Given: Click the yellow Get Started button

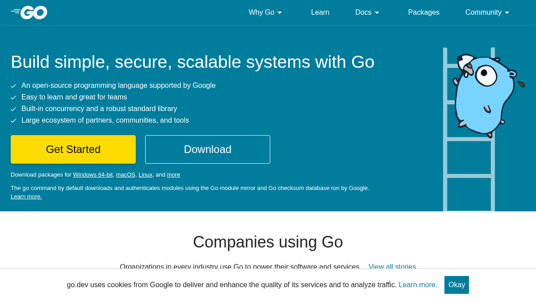Looking at the screenshot, I should (73, 149).
